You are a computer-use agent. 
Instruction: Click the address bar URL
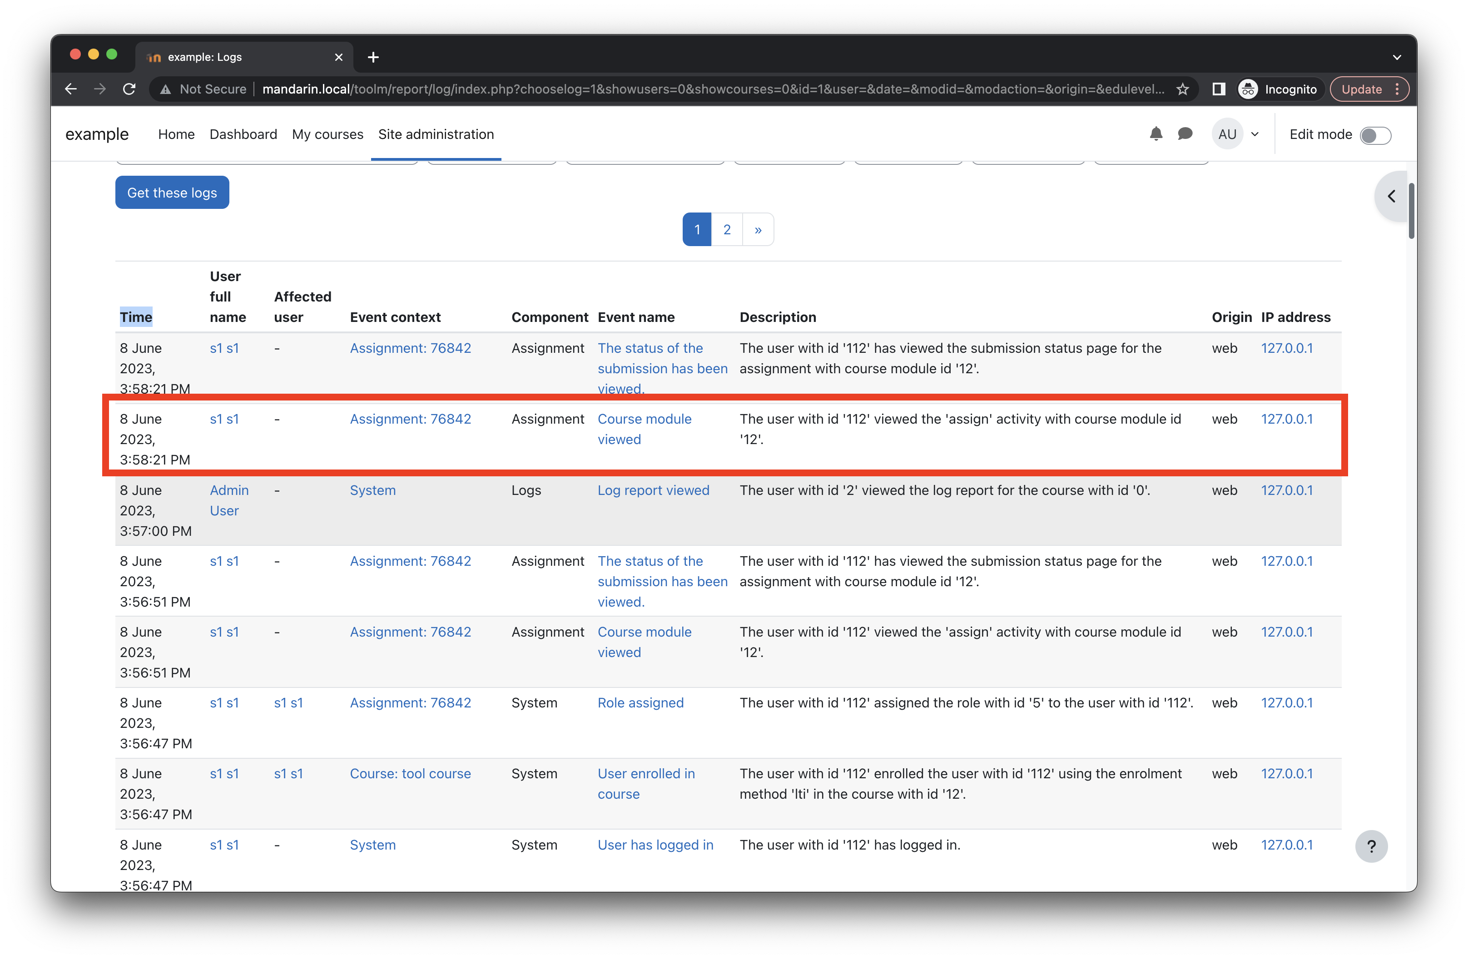pyautogui.click(x=714, y=89)
